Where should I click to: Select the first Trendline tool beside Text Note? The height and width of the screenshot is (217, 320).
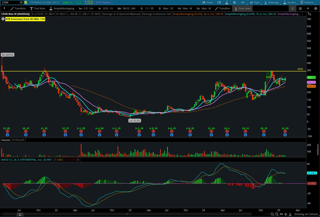click(x=18, y=8)
